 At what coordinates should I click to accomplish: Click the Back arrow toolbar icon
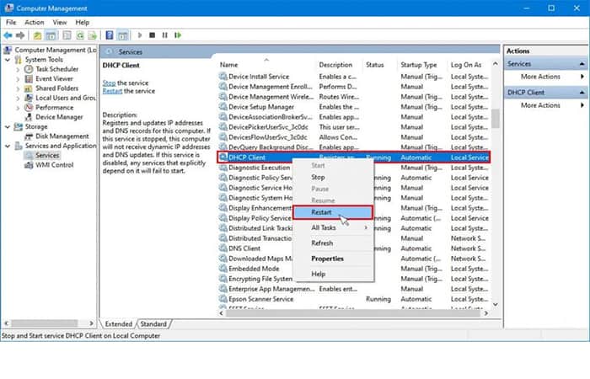[8, 35]
